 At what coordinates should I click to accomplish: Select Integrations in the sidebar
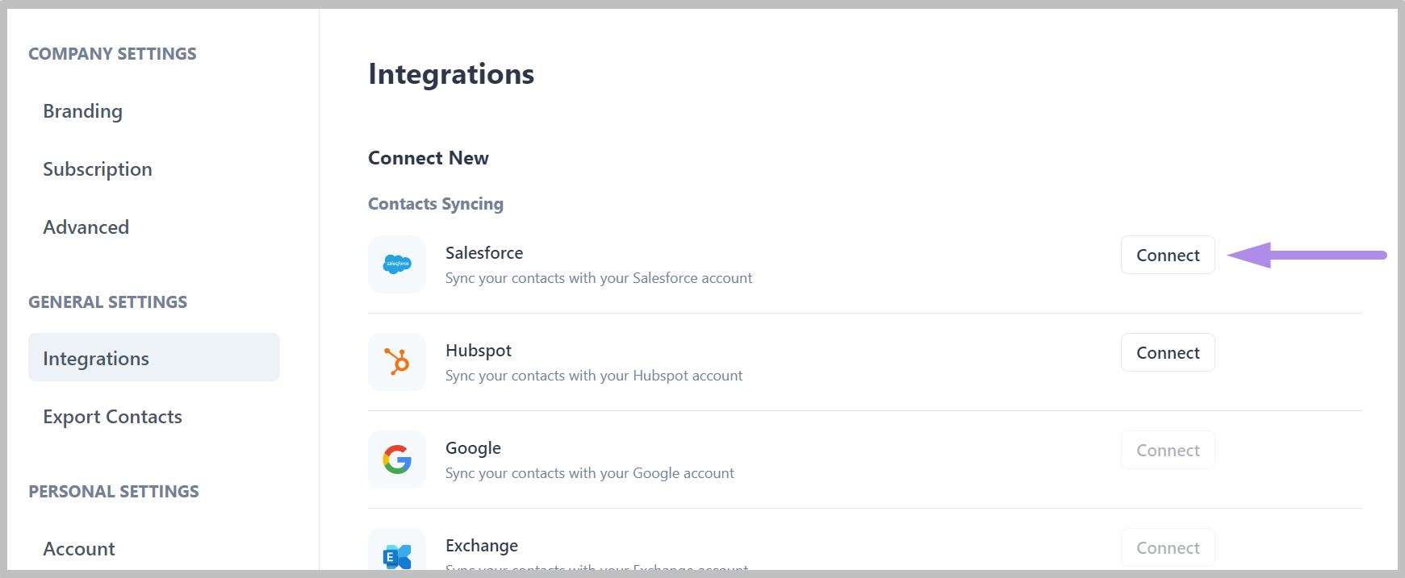point(154,357)
